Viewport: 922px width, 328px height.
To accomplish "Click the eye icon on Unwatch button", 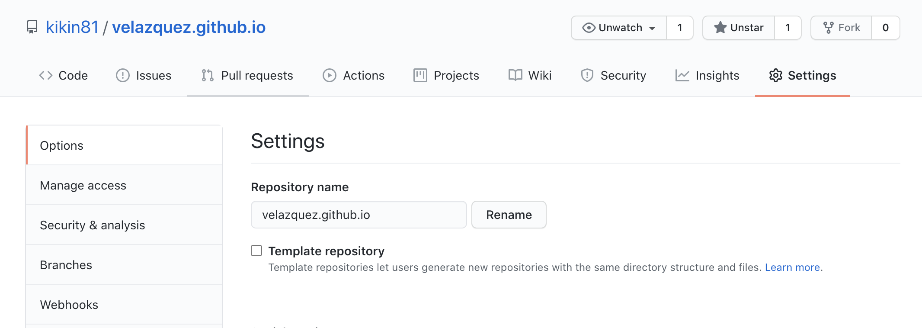I will point(589,28).
